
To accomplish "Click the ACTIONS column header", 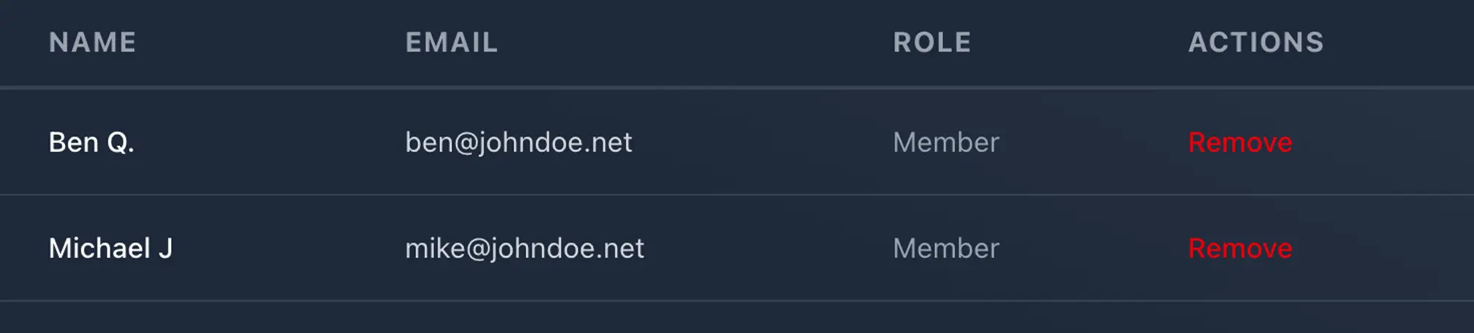I will 1255,42.
